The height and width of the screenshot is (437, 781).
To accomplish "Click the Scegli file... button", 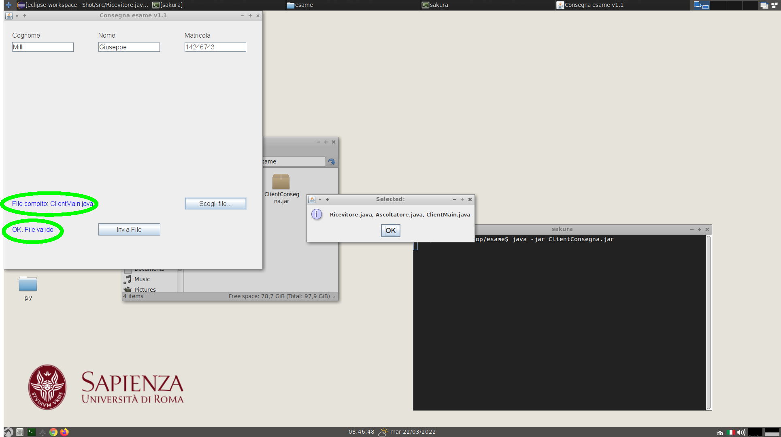I will [x=215, y=204].
